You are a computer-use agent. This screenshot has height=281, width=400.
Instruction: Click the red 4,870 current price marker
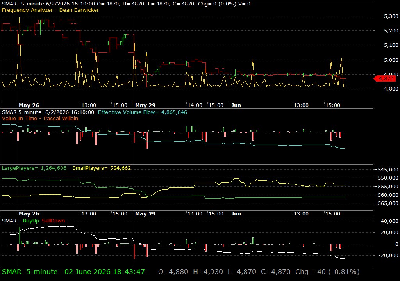[x=385, y=78]
